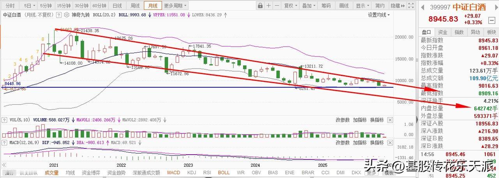The image size is (499, 178).
Task: Collapse the quote panel with the minus box
Action: (x=492, y=19)
